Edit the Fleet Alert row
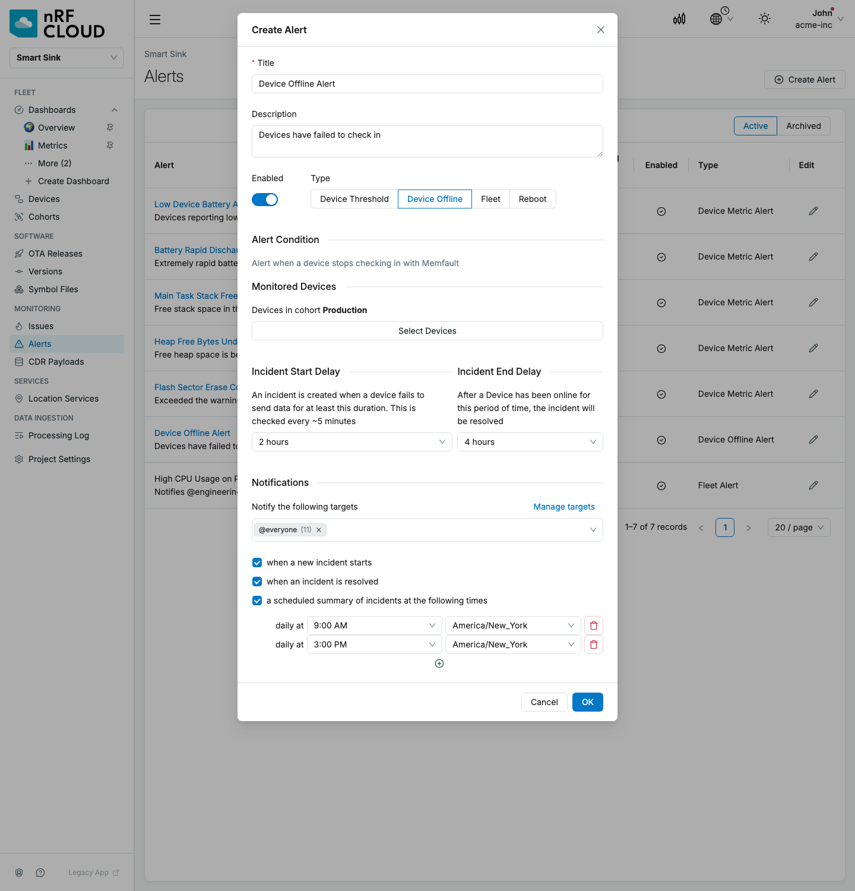Viewport: 855px width, 891px height. (813, 485)
